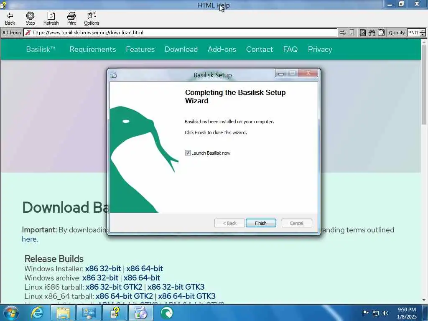428x321 pixels.
Task: Stop loading with the Stop icon
Action: (x=30, y=18)
